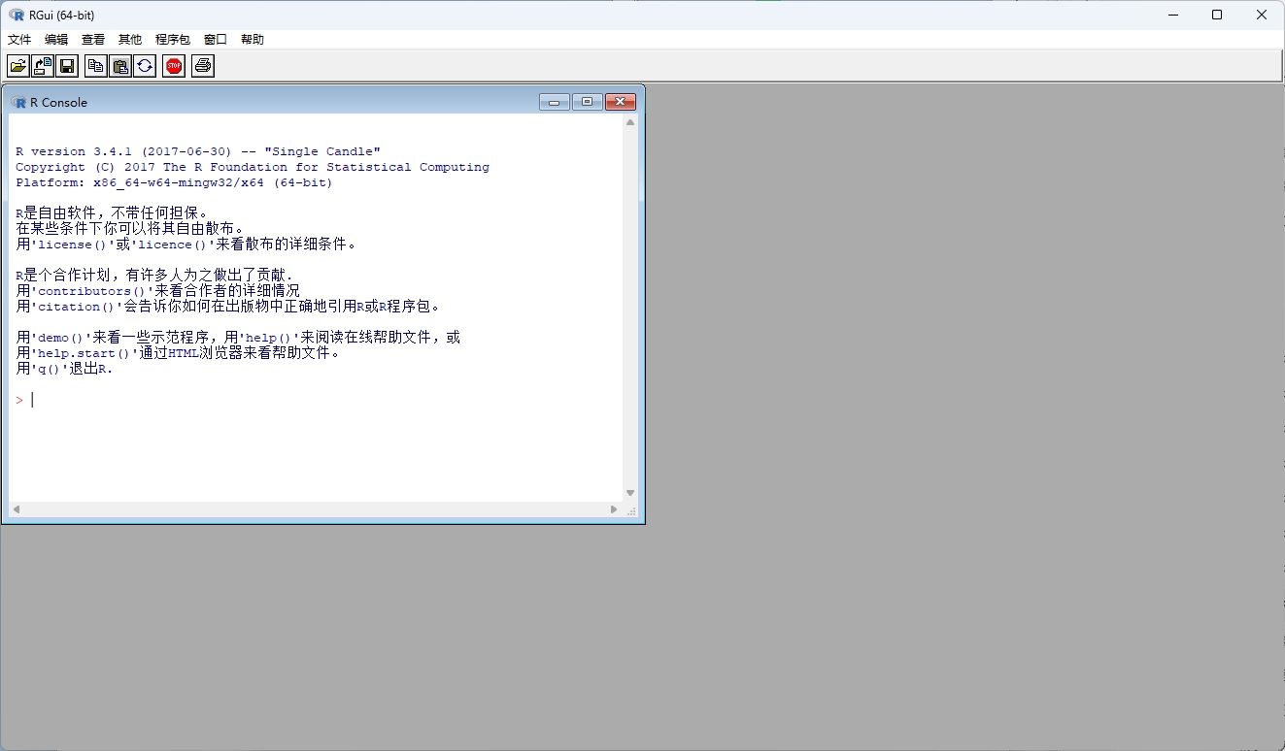Screen dimensions: 1285x751
Task: Click the line mentioning 'help.start()'
Action: pyautogui.click(x=179, y=353)
